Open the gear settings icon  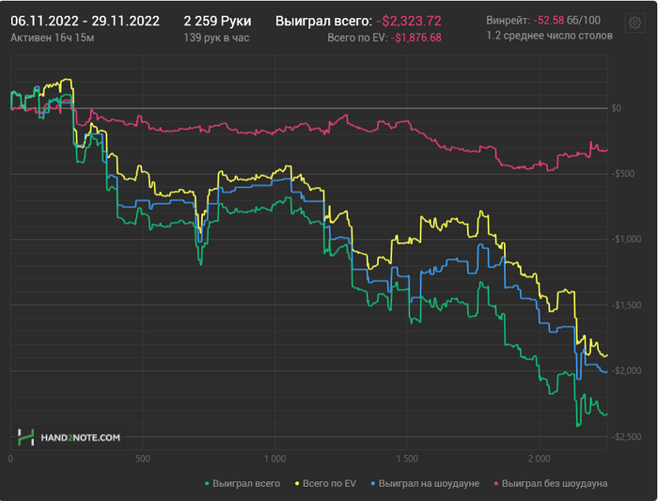[634, 23]
